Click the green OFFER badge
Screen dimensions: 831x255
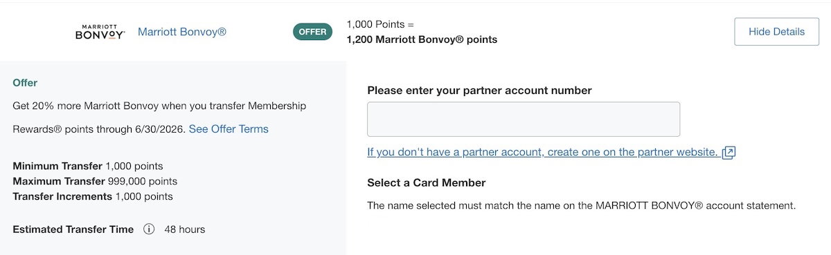[x=312, y=32]
